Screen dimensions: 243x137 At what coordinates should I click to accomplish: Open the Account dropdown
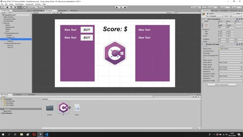[213, 7]
